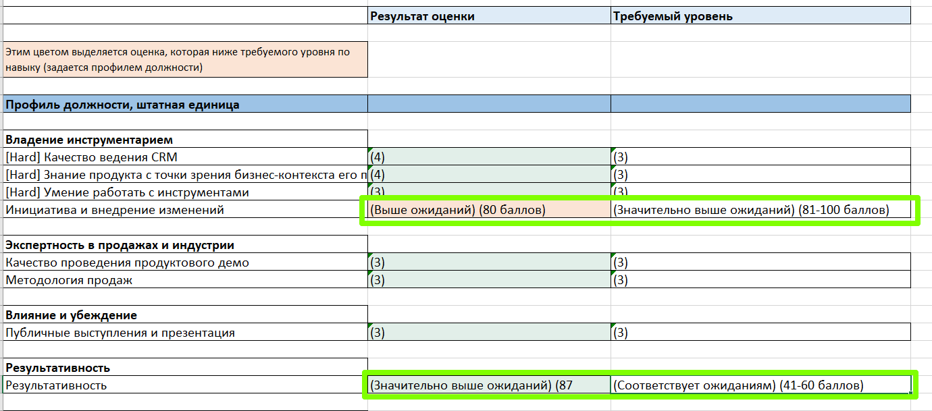Select the 'Профиль должности, штатная единица' cell
Image resolution: width=932 pixels, height=411 pixels.
click(186, 104)
